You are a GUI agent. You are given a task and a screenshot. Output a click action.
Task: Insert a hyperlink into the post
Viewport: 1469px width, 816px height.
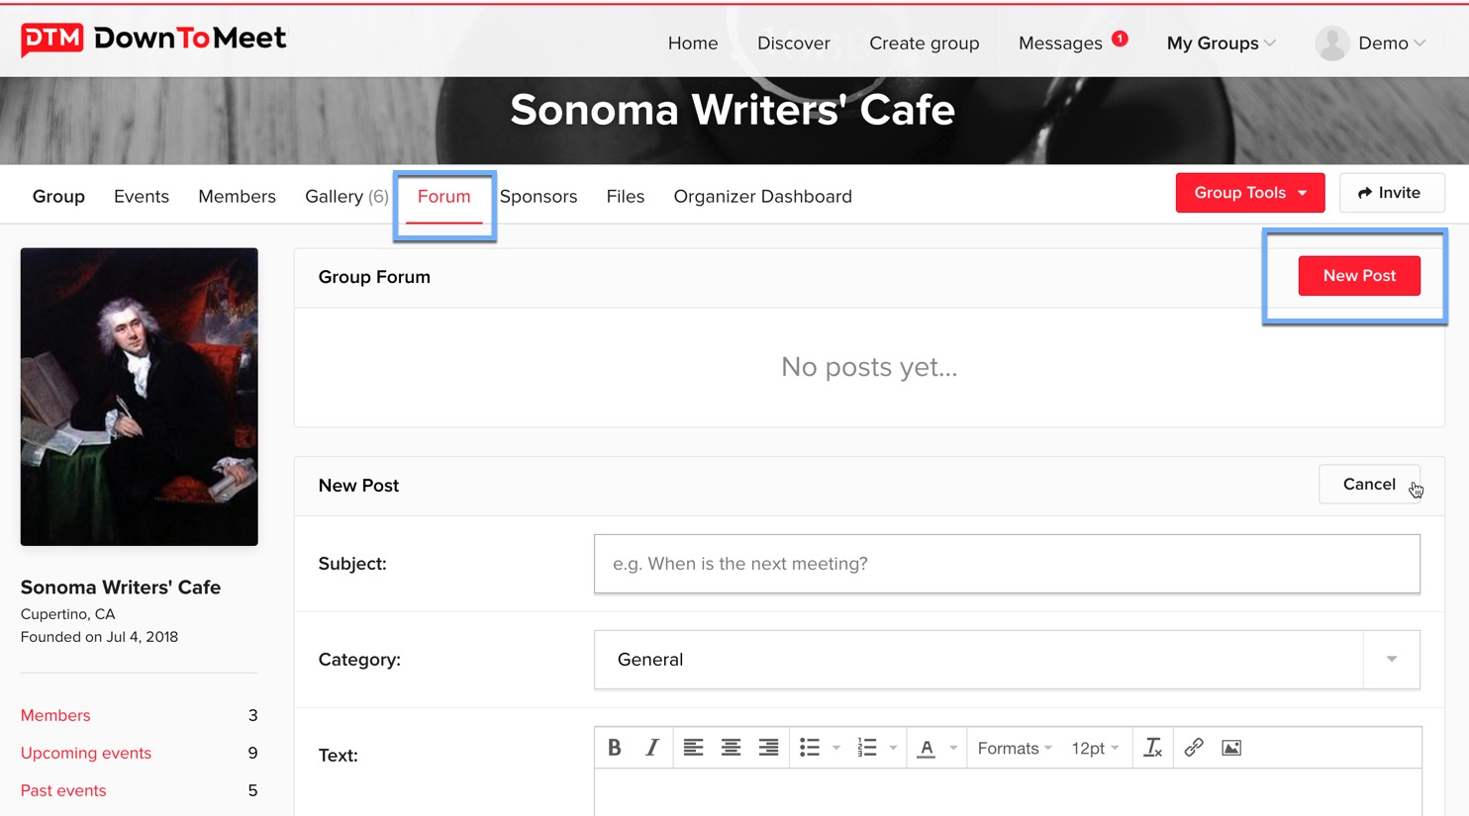coord(1194,748)
